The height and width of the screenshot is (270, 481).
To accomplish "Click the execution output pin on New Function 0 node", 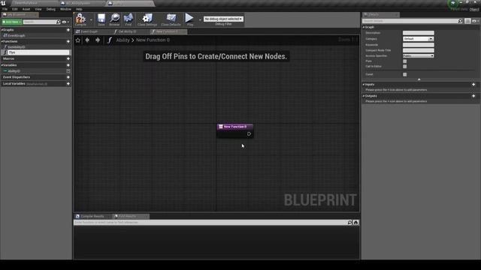I will click(x=249, y=133).
